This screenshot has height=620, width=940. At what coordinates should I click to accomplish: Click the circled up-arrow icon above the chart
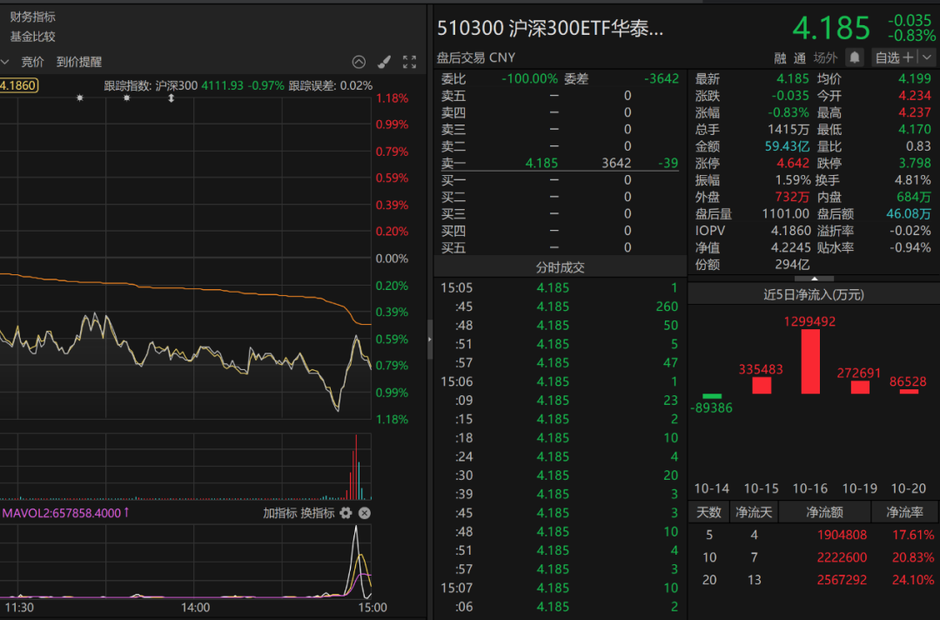click(359, 62)
